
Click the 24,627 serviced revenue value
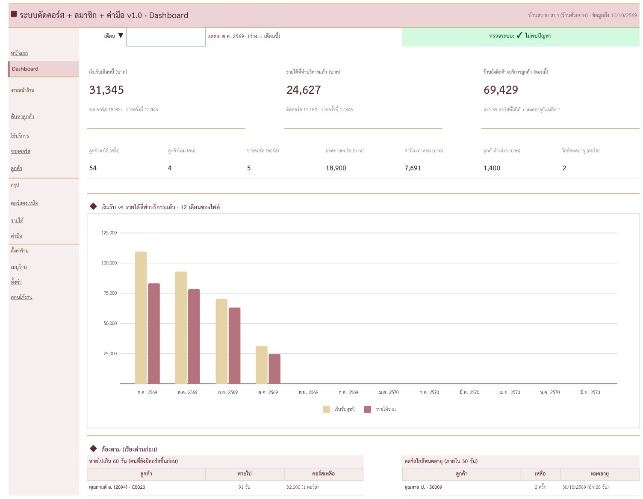(x=304, y=90)
